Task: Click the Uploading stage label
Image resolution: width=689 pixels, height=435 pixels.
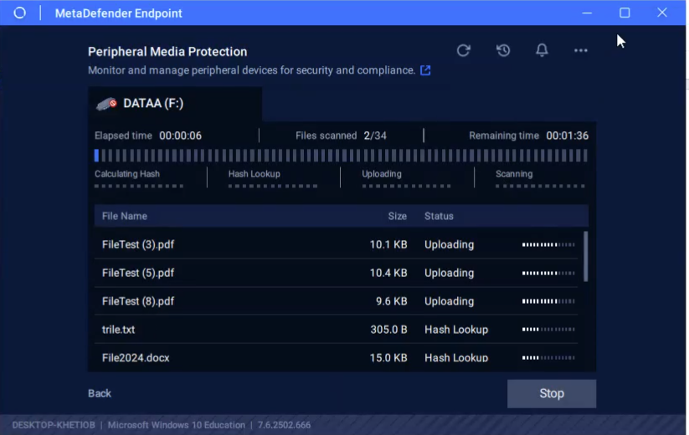Action: click(382, 174)
